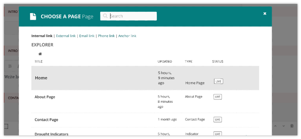The image size is (301, 139).
Task: Close the Choose a Page dialog
Action: [265, 13]
